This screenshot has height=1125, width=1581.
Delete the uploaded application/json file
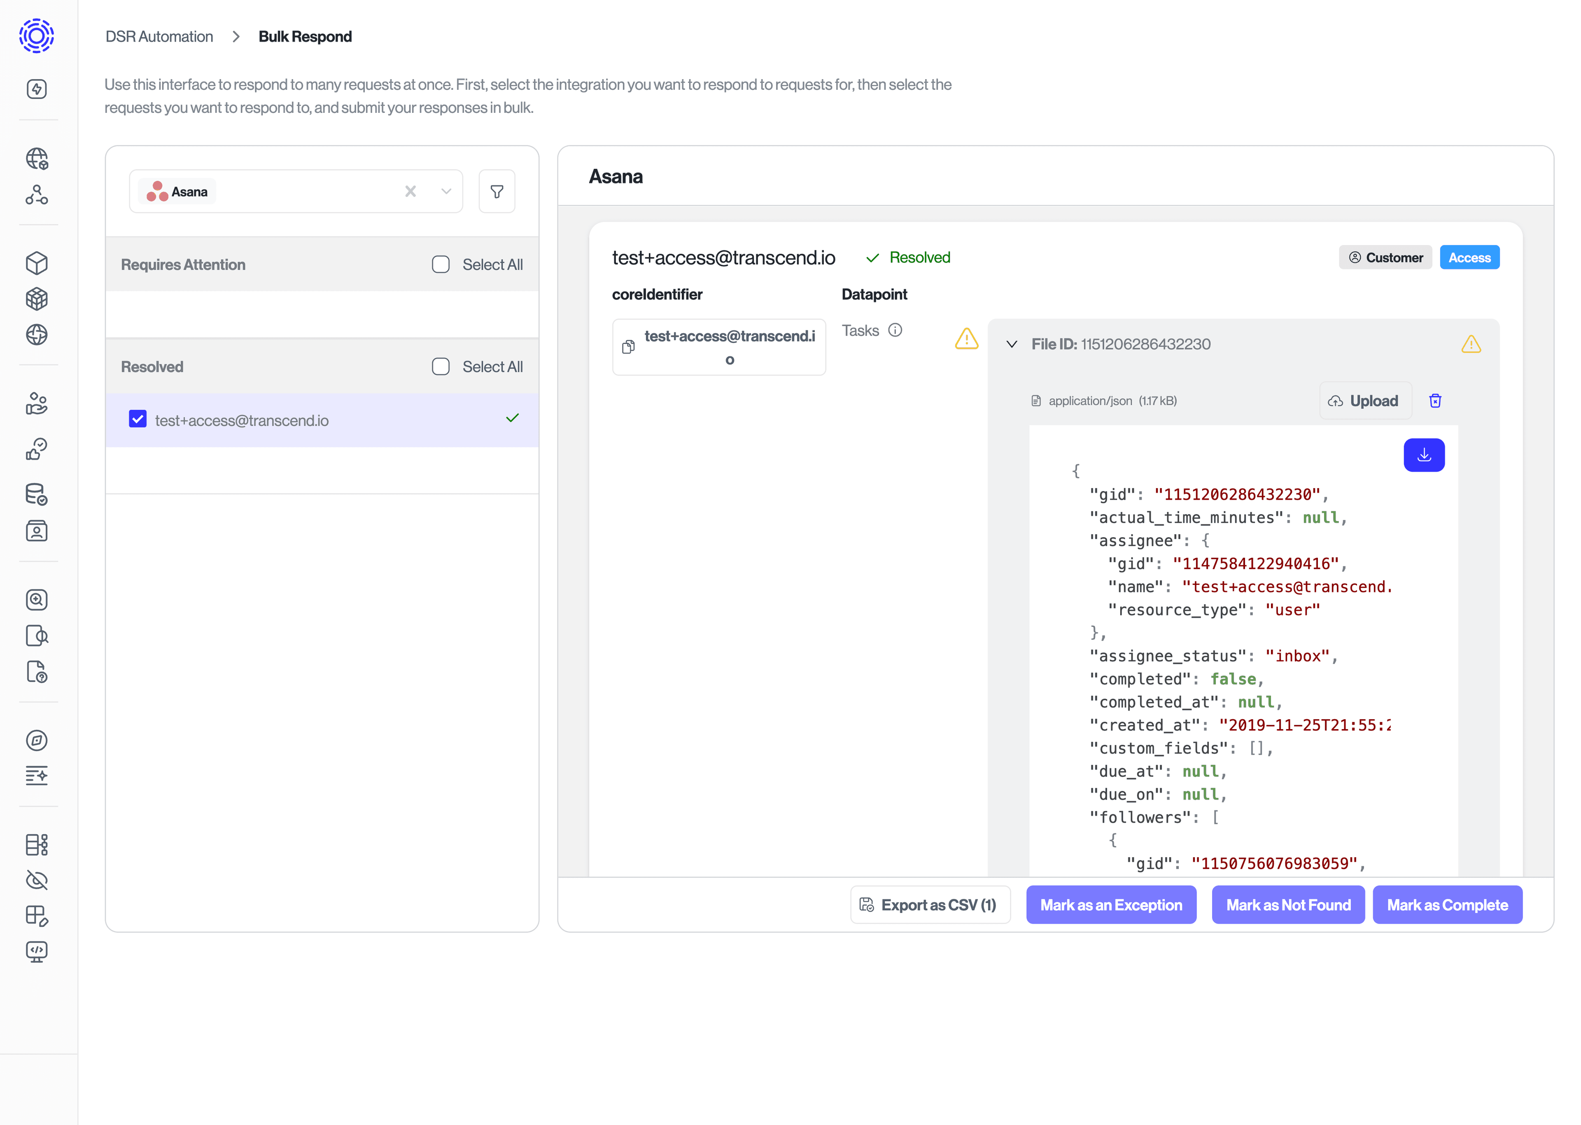pos(1435,400)
